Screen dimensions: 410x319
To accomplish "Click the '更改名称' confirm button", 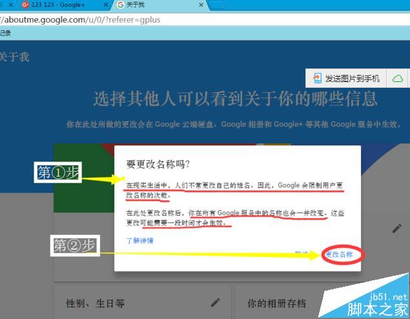I will 340,254.
